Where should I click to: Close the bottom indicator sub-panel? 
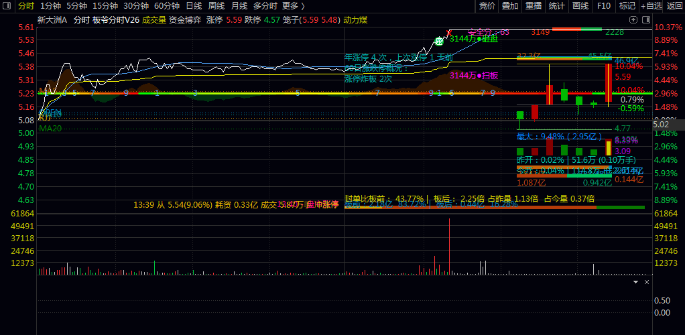647,283
